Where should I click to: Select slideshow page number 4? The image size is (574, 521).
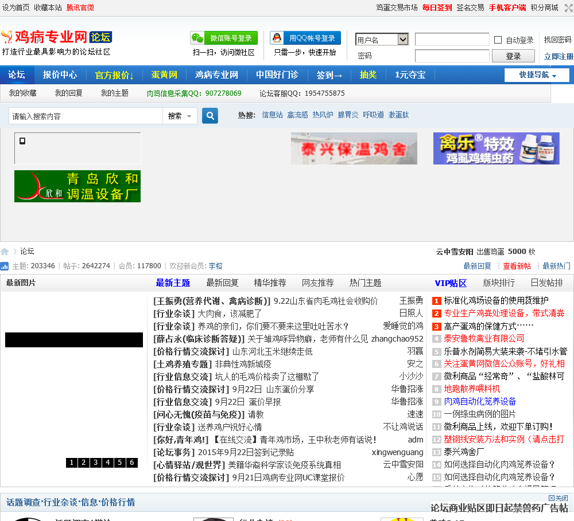tap(108, 463)
